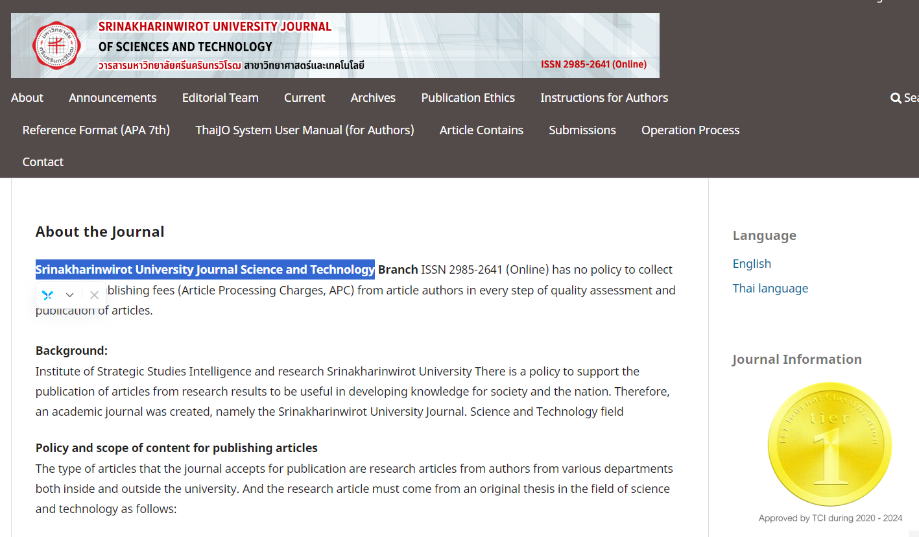The image size is (919, 537).
Task: Switch to Thai language
Action: (770, 288)
